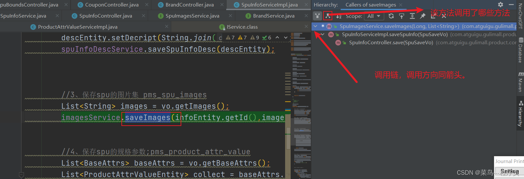Close the SpuInfoService.java tab
The width and height of the screenshot is (524, 179).
57,16
